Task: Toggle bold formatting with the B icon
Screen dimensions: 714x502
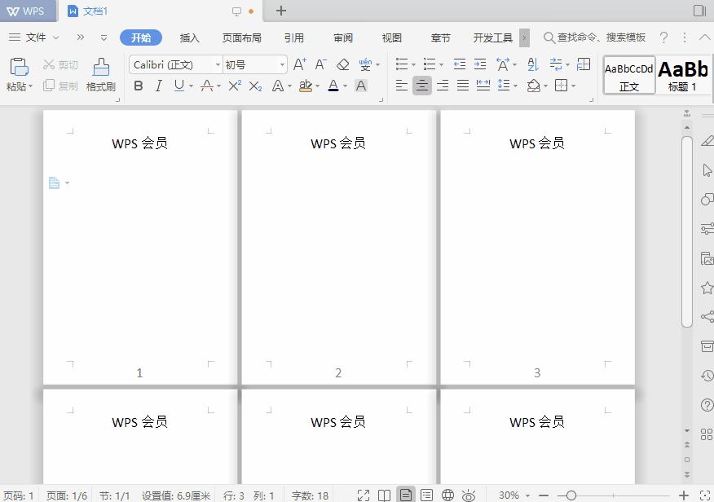Action: point(139,86)
